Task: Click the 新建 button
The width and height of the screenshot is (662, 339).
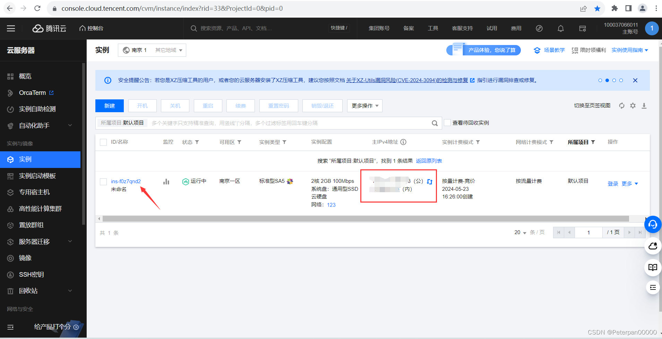Action: (x=110, y=106)
